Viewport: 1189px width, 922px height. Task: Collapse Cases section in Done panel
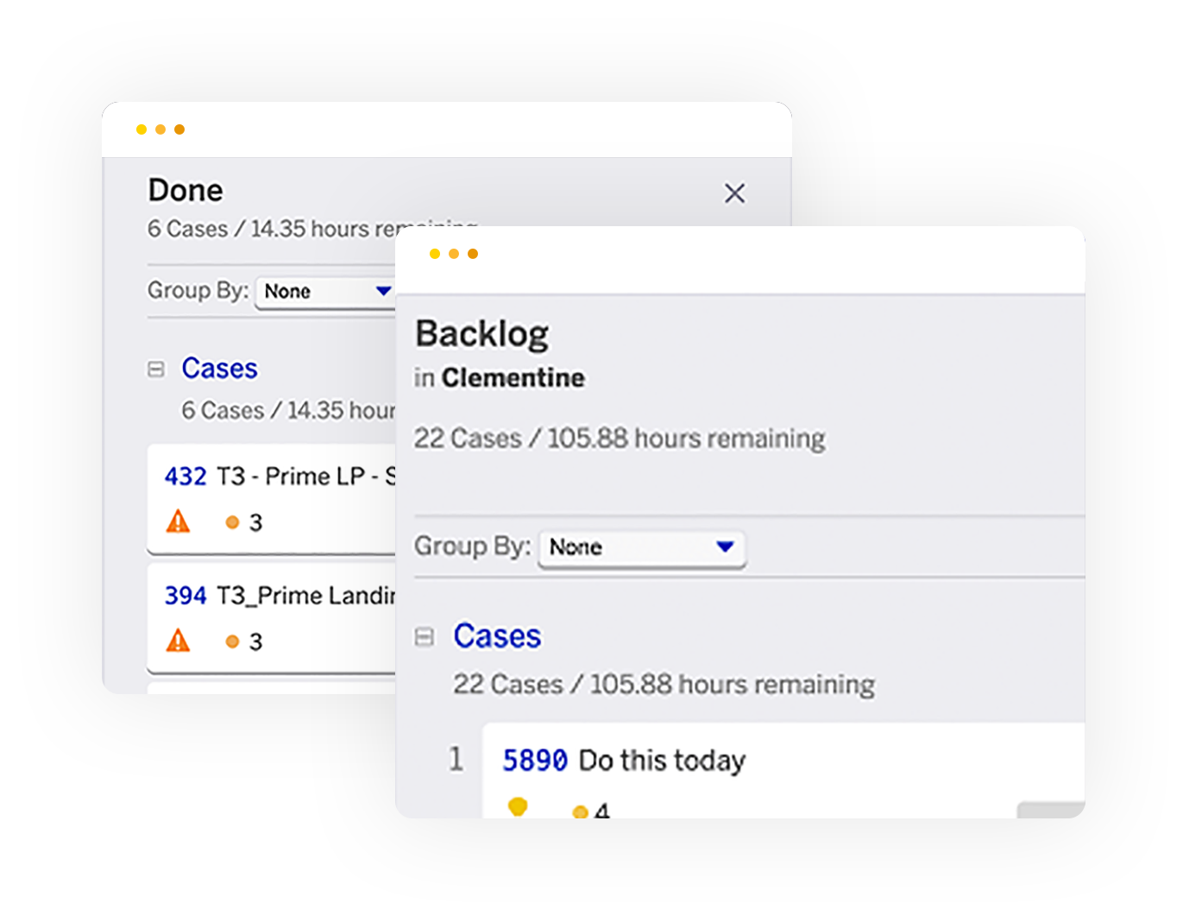pos(156,369)
